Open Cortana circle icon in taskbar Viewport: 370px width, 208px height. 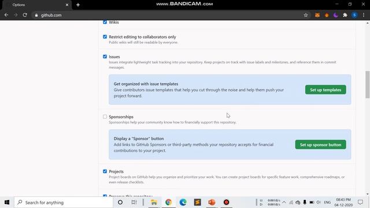pos(120,202)
